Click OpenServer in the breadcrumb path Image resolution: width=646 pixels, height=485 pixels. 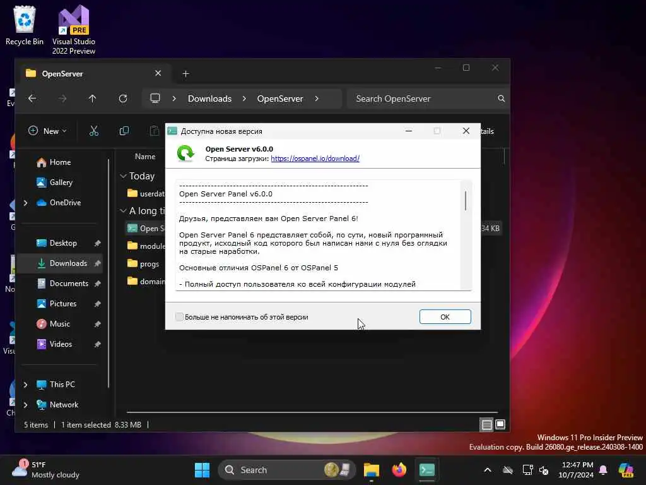click(280, 99)
